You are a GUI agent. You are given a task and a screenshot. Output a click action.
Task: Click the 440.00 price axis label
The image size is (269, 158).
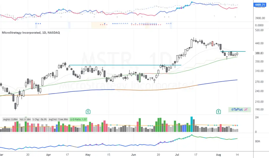click(259, 43)
